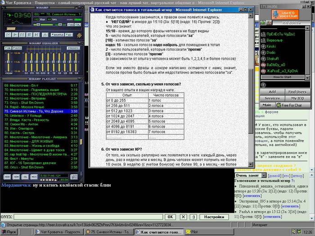The height and width of the screenshot is (236, 315).
Task: Open ICQ Services menu
Action: click(x=272, y=98)
